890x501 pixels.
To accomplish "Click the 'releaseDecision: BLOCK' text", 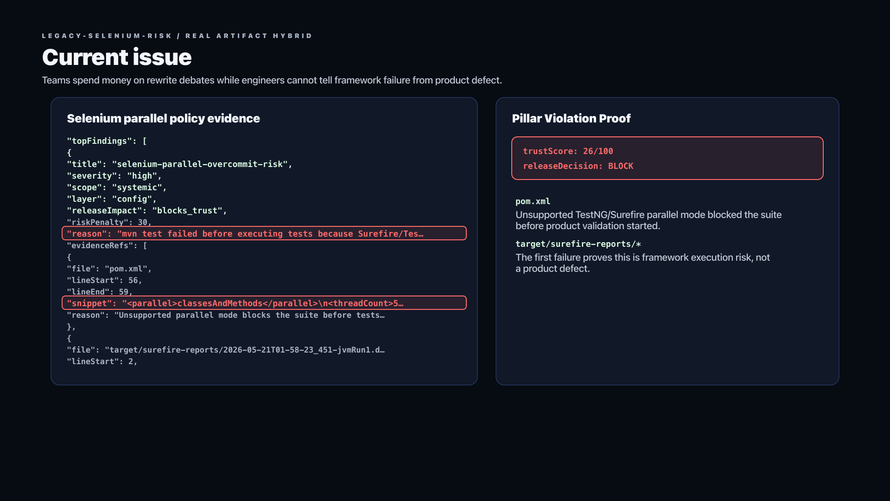I will [578, 166].
